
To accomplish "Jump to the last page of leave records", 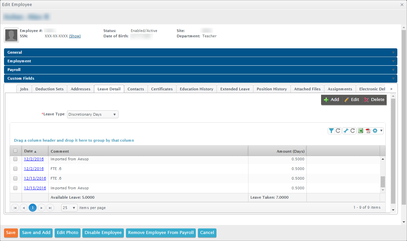I will coord(50,207).
